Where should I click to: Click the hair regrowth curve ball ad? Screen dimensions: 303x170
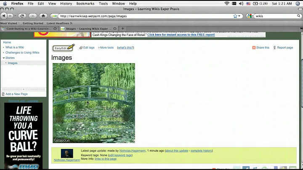24,136
